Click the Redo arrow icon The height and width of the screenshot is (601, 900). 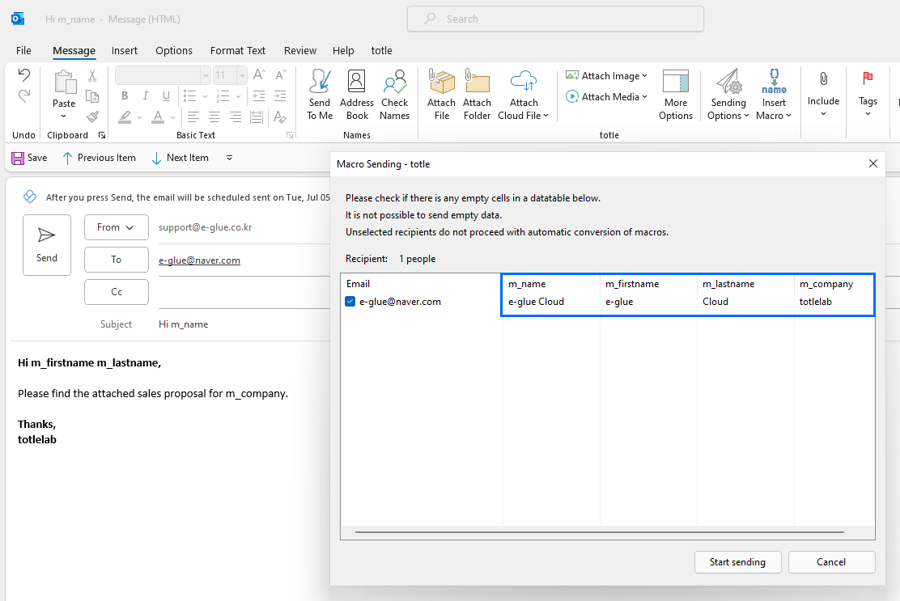(x=23, y=95)
